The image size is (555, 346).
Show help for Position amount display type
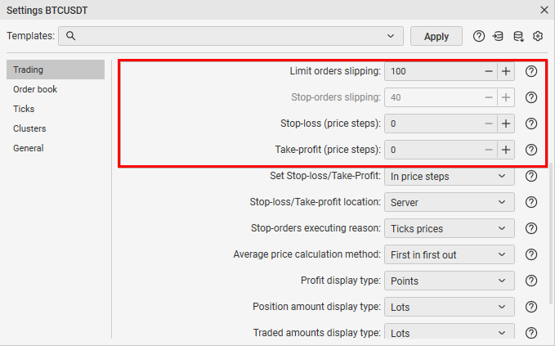point(531,307)
